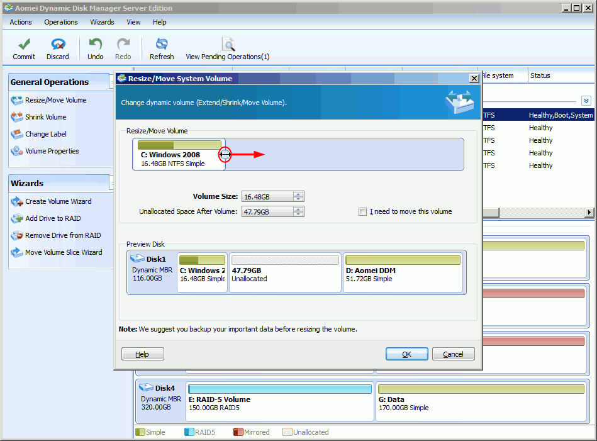Click the Simple legend color swatch

click(140, 432)
